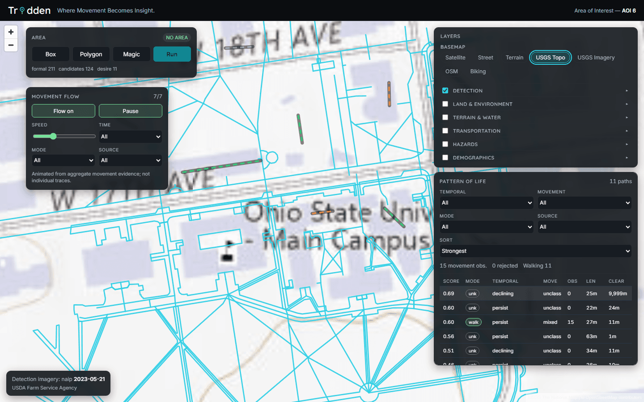Click the LEN column header
Viewport: 644px width, 402px height.
591,281
